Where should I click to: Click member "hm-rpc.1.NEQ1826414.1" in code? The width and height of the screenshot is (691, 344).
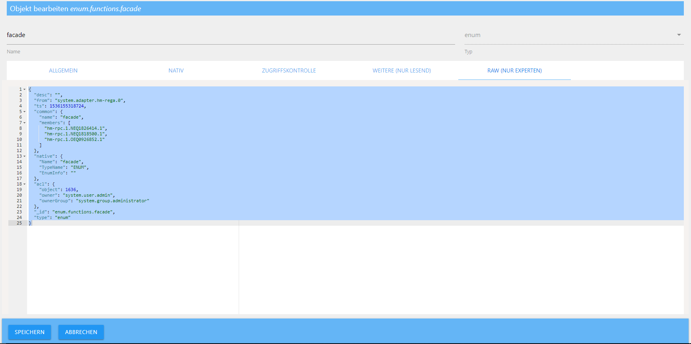coord(75,129)
